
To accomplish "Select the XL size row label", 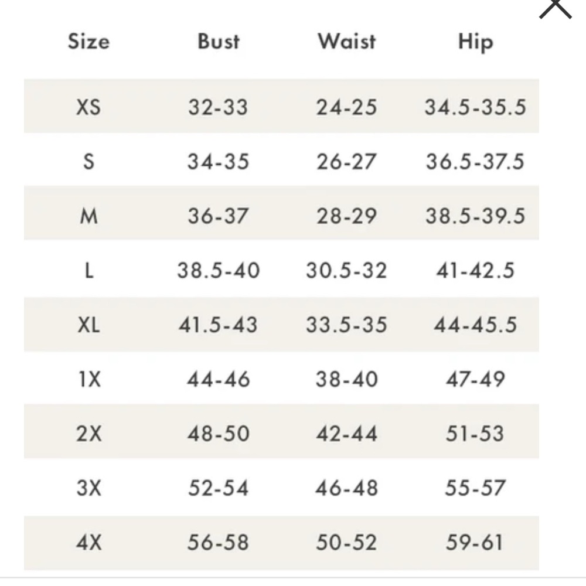I will pyautogui.click(x=88, y=325).
